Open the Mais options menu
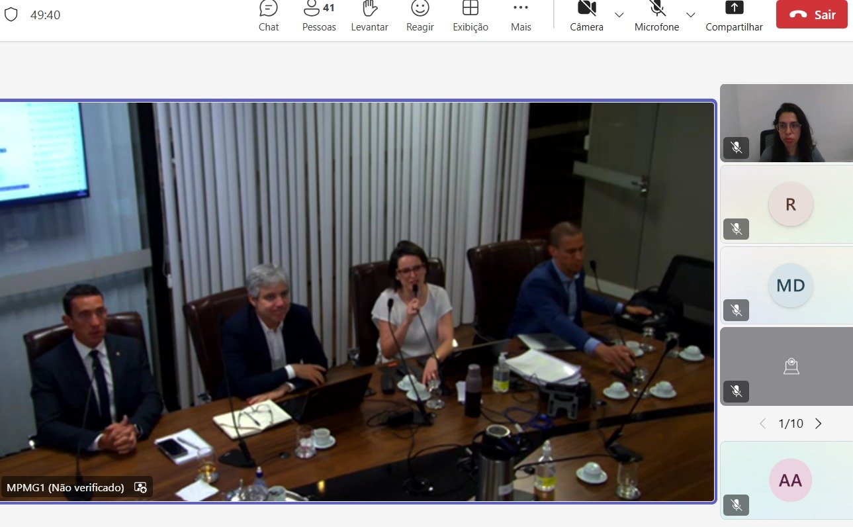This screenshot has width=853, height=527. coord(521,16)
